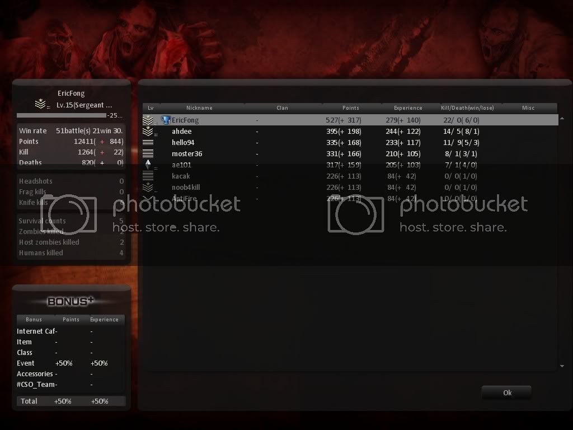This screenshot has width=573, height=430.
Task: Click the BONUS+ panel title
Action: [71, 301]
